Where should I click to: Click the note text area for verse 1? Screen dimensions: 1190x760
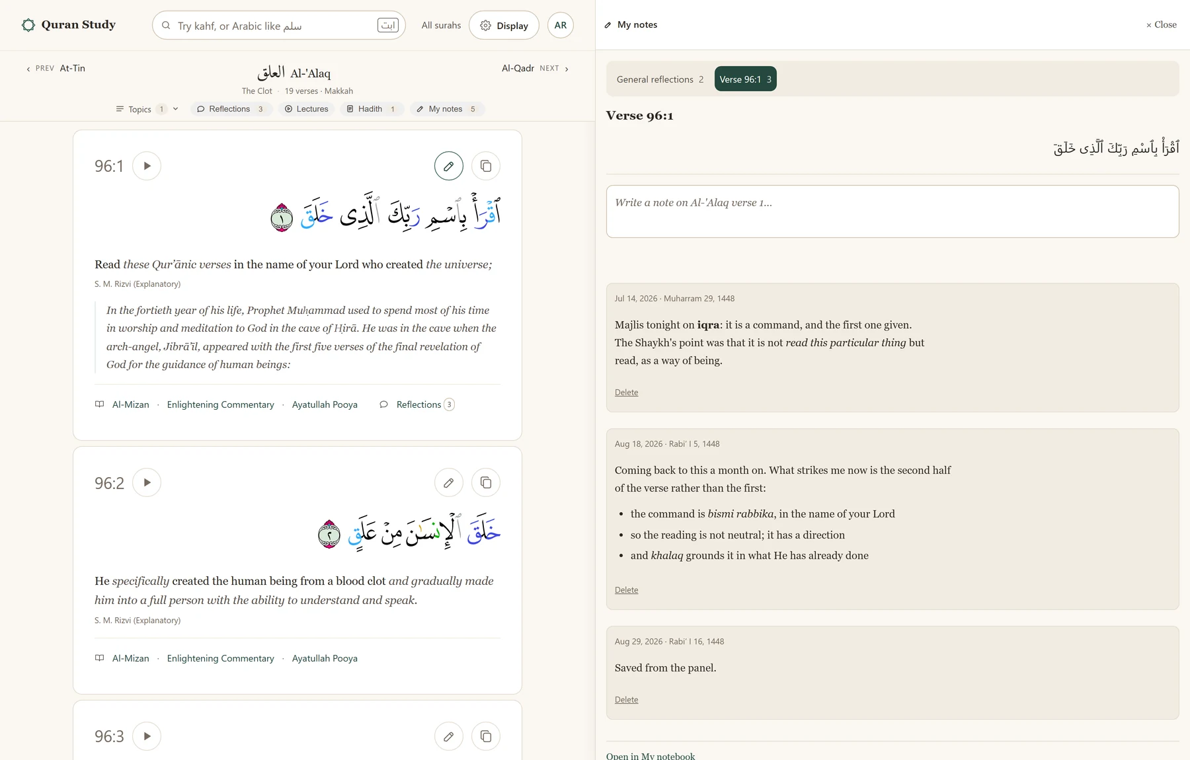[892, 211]
